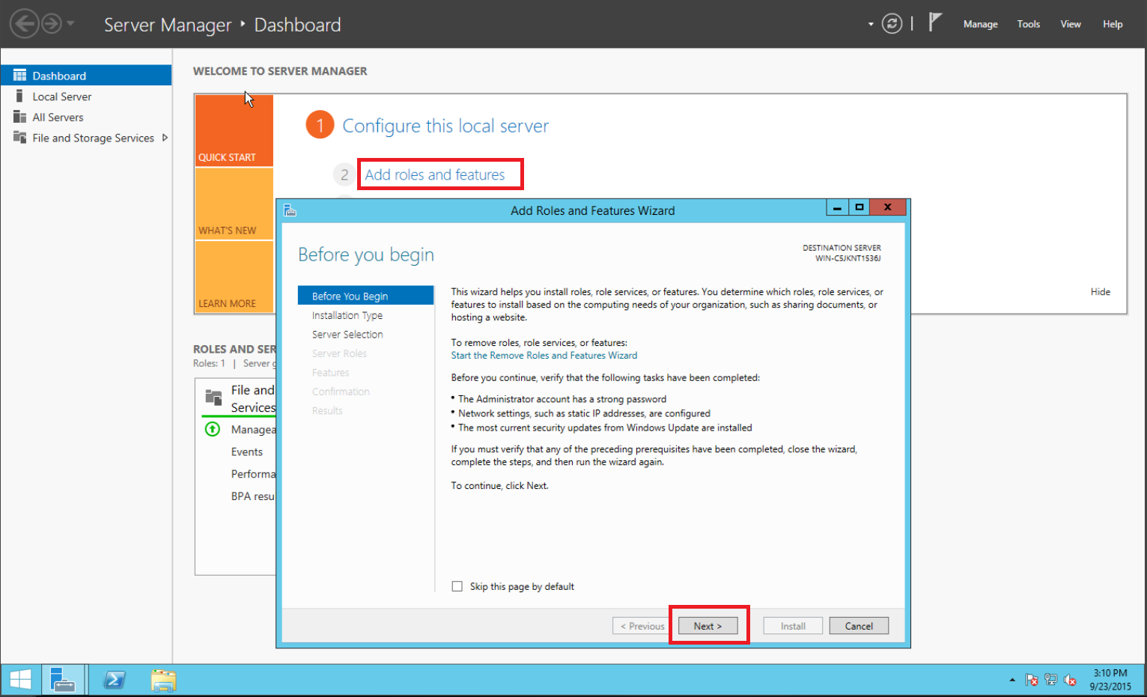
Task: Click the network status tray icon
Action: coord(1050,680)
